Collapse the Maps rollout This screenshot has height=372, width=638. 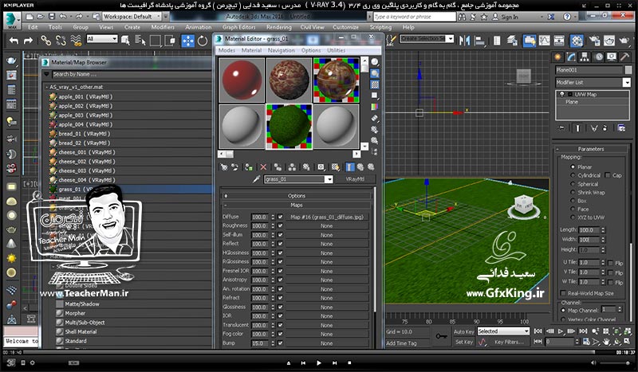click(x=296, y=205)
